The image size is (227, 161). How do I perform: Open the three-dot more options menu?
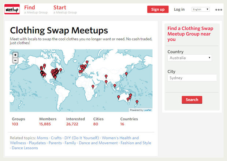click(219, 10)
